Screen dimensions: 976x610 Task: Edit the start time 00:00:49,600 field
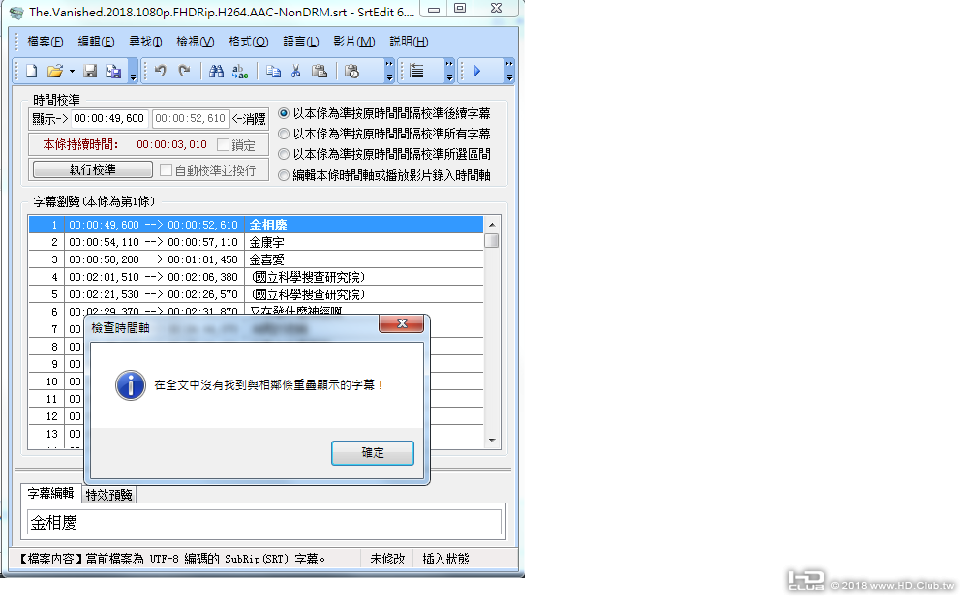108,118
